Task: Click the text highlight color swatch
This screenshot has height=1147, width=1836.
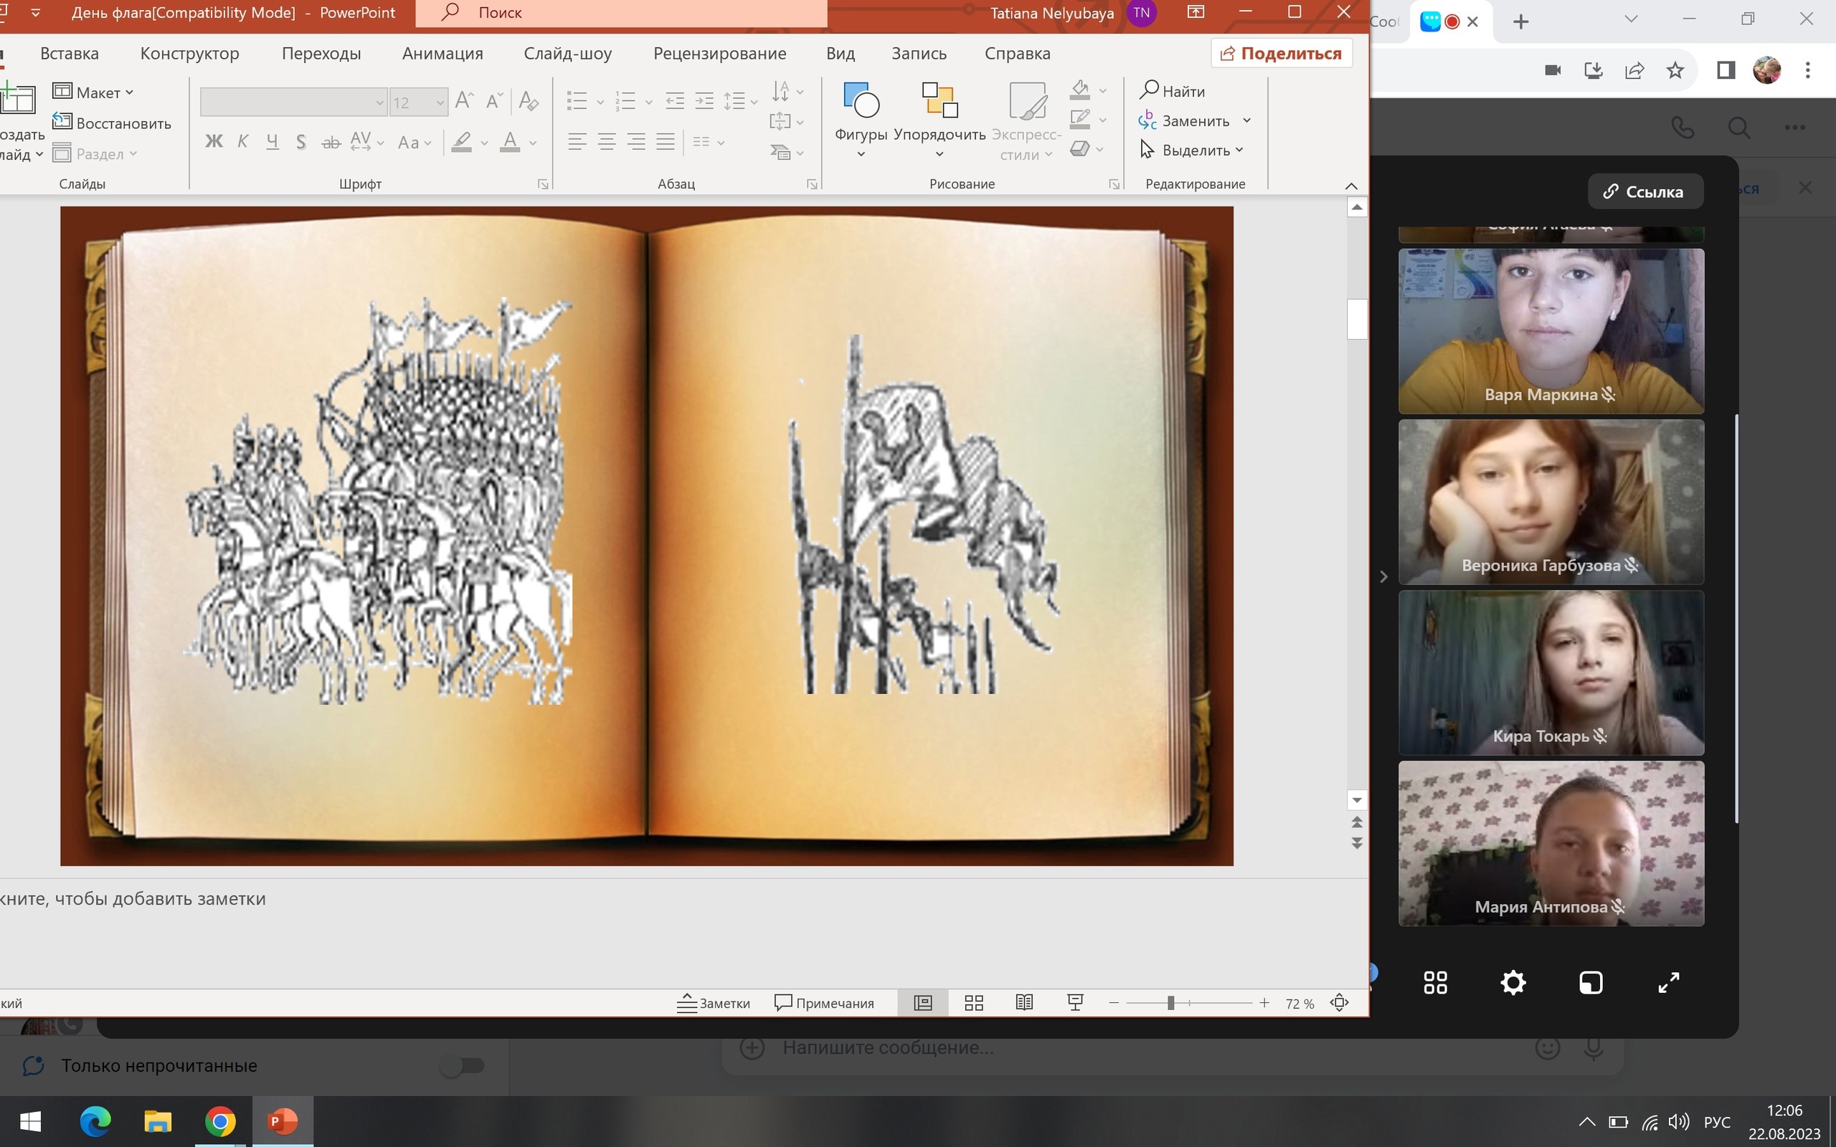Action: (461, 142)
